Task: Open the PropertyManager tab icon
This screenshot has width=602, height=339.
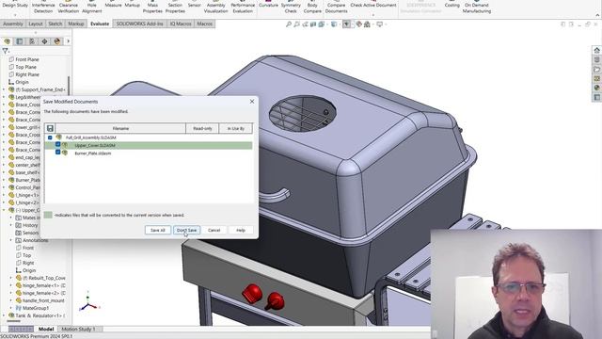Action: 20,41
